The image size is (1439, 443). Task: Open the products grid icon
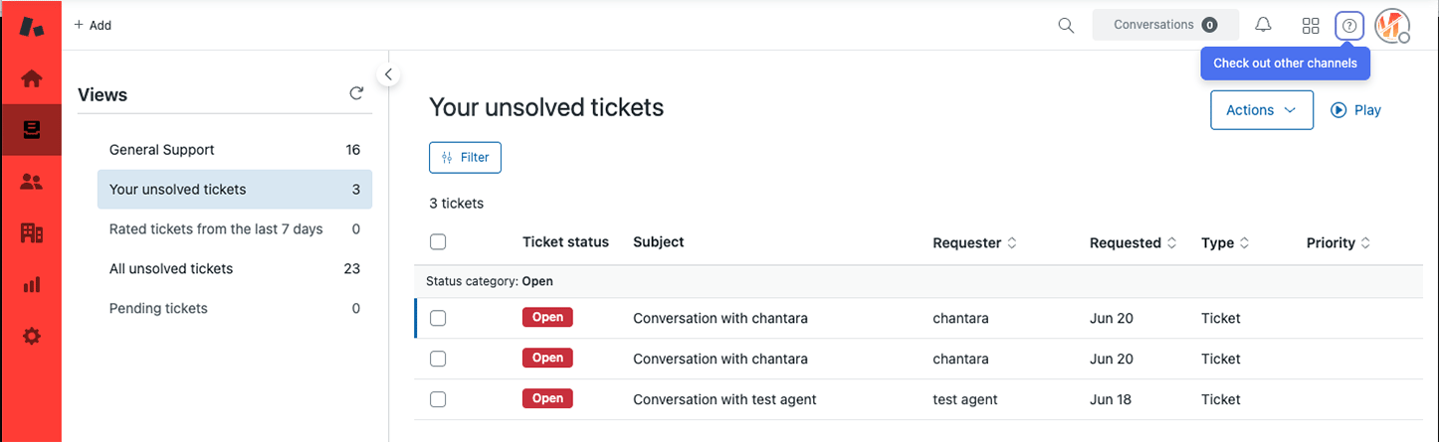click(x=1311, y=26)
